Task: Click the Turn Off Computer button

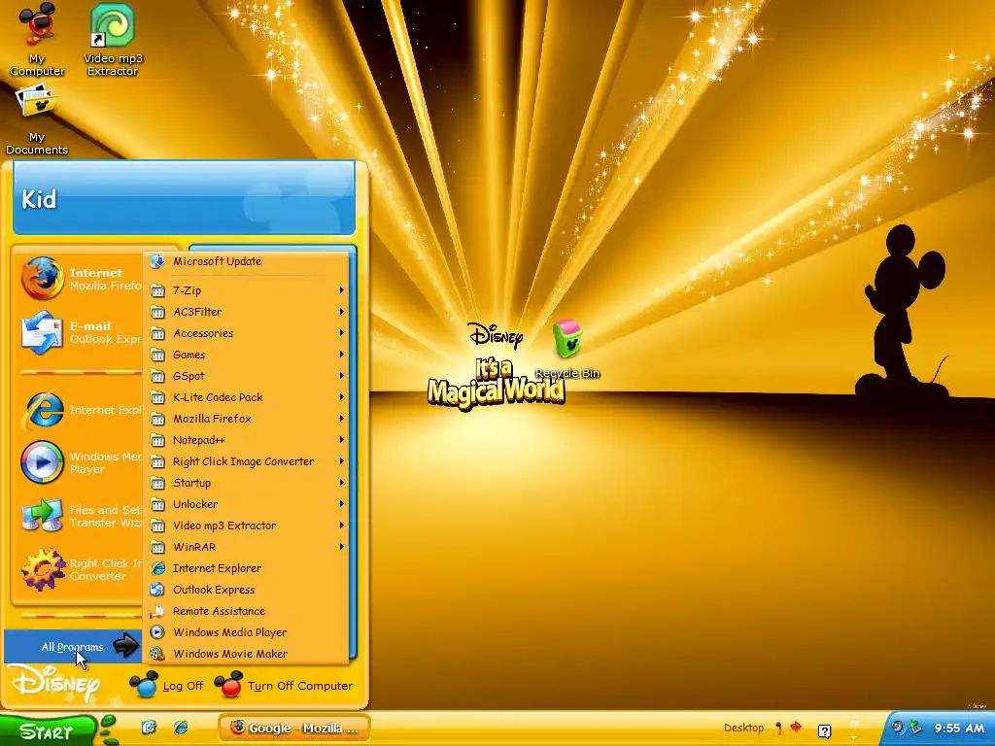Action: pyautogui.click(x=284, y=686)
